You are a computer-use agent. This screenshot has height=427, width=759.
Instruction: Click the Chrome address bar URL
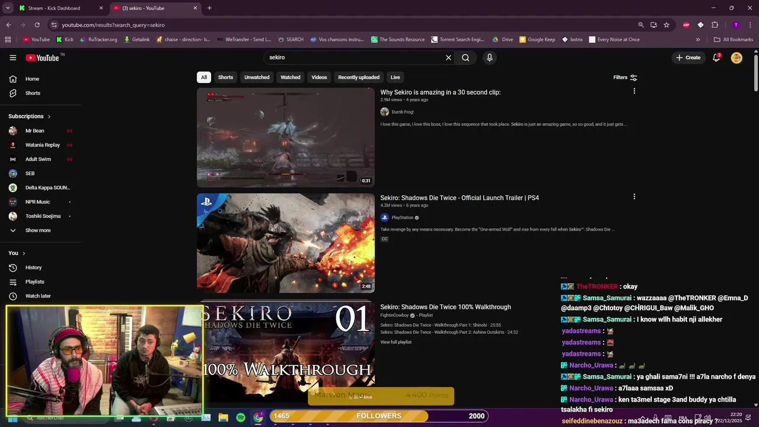(x=113, y=25)
